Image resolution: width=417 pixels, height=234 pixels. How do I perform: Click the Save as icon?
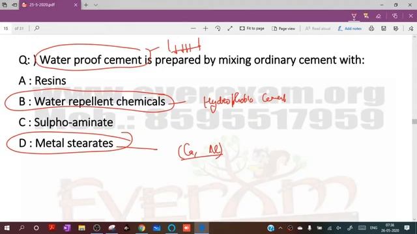(395, 29)
